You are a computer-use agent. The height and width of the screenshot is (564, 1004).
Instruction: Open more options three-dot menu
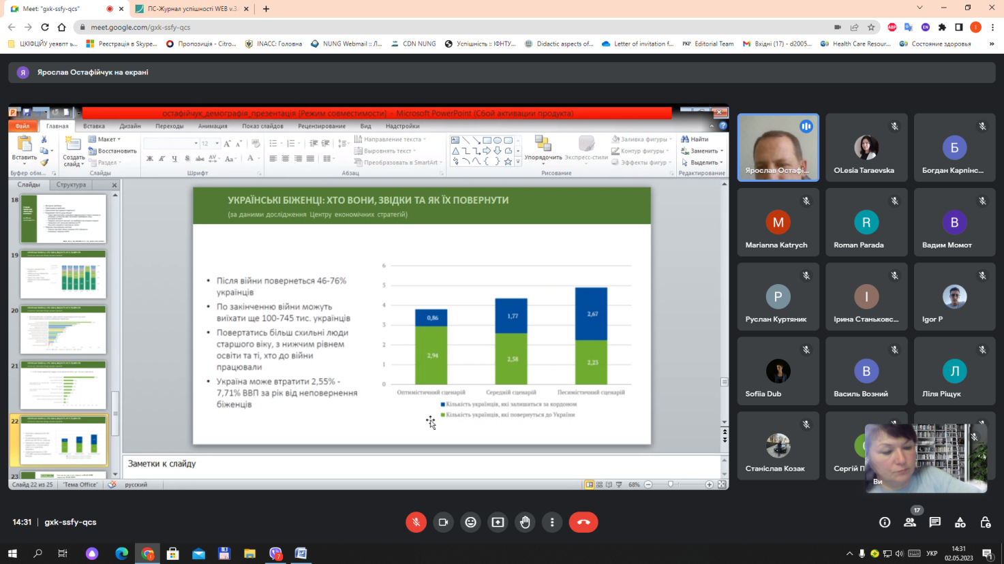pyautogui.click(x=552, y=522)
